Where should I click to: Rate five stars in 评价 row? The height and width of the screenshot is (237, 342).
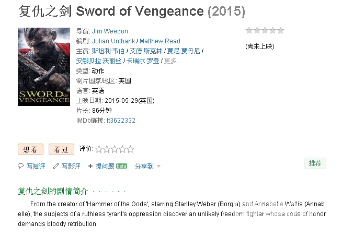point(130,149)
